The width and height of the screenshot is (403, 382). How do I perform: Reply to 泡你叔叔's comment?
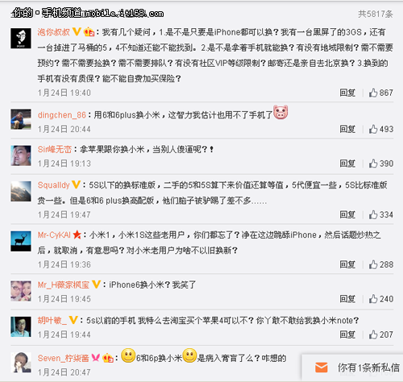[x=347, y=93]
